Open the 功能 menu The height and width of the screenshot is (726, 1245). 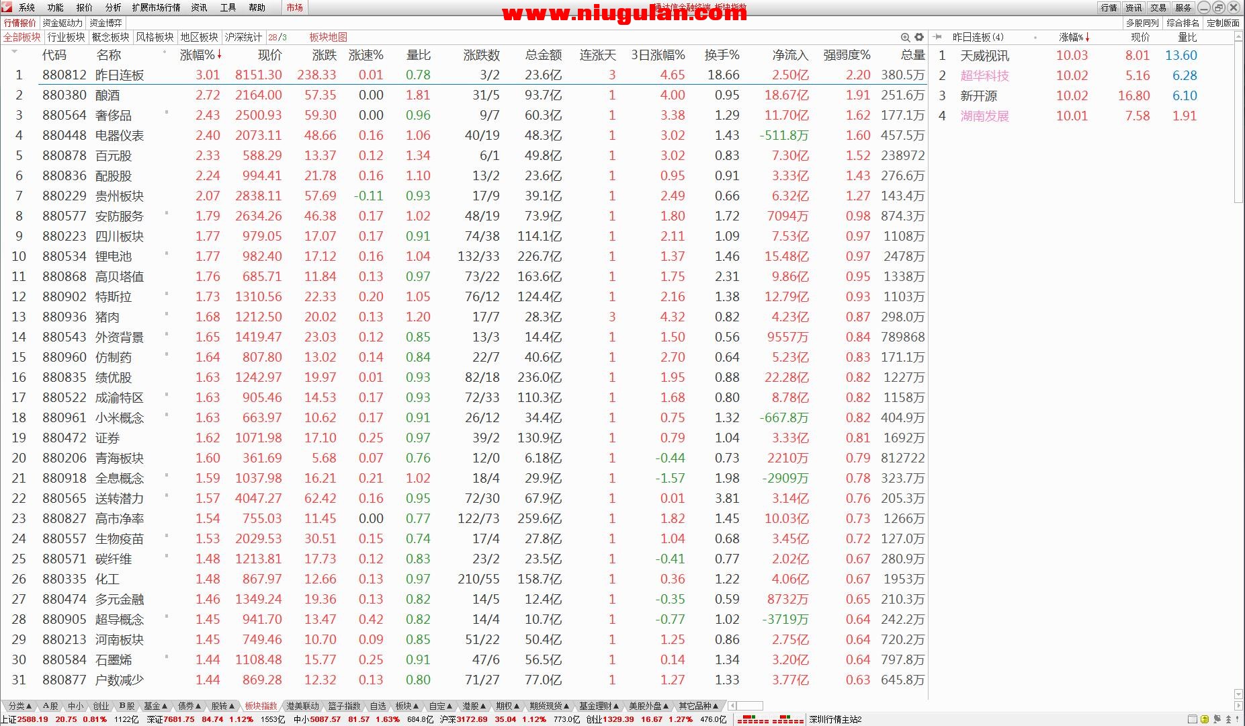pyautogui.click(x=56, y=7)
